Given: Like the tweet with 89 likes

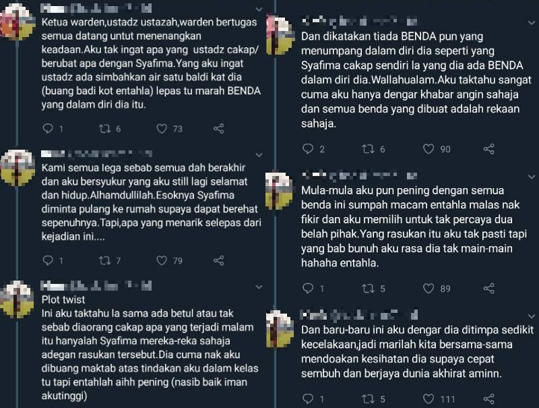Looking at the screenshot, I should 429,289.
